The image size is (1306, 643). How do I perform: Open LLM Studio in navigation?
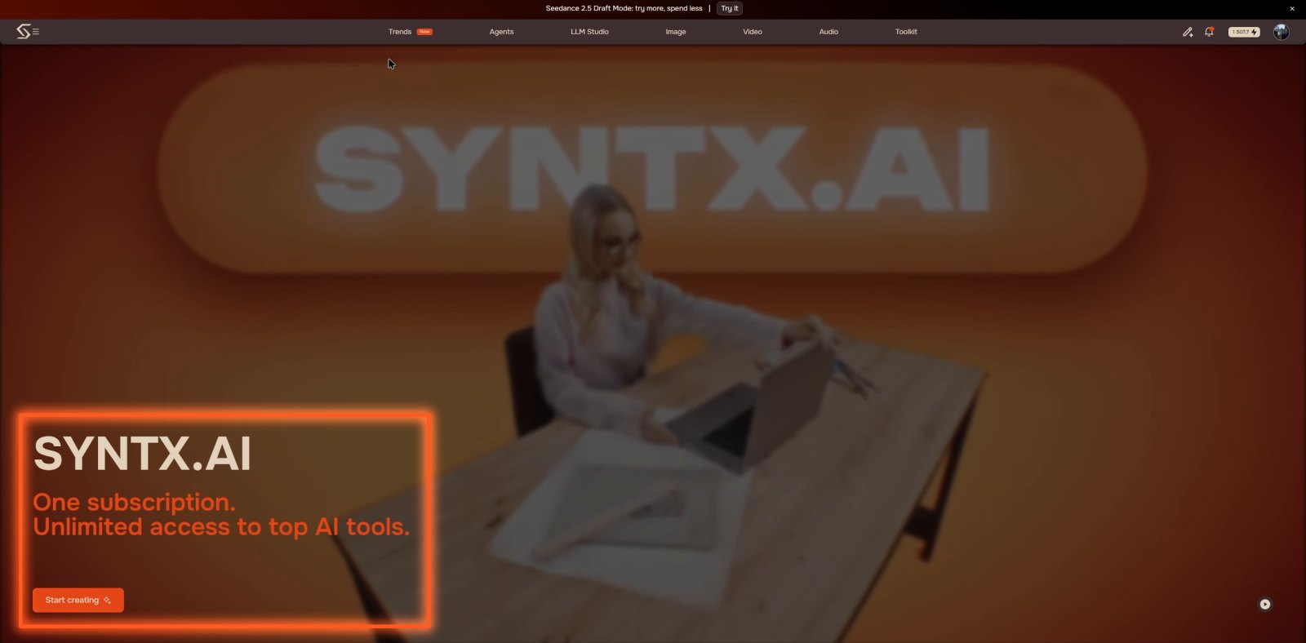click(589, 32)
